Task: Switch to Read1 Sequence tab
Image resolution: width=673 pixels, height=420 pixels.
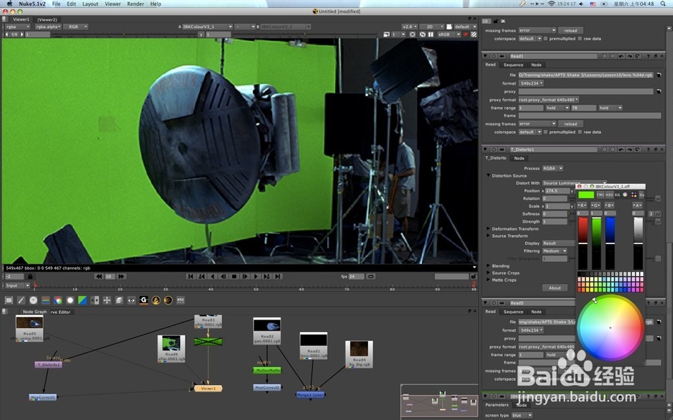Action: (513, 65)
